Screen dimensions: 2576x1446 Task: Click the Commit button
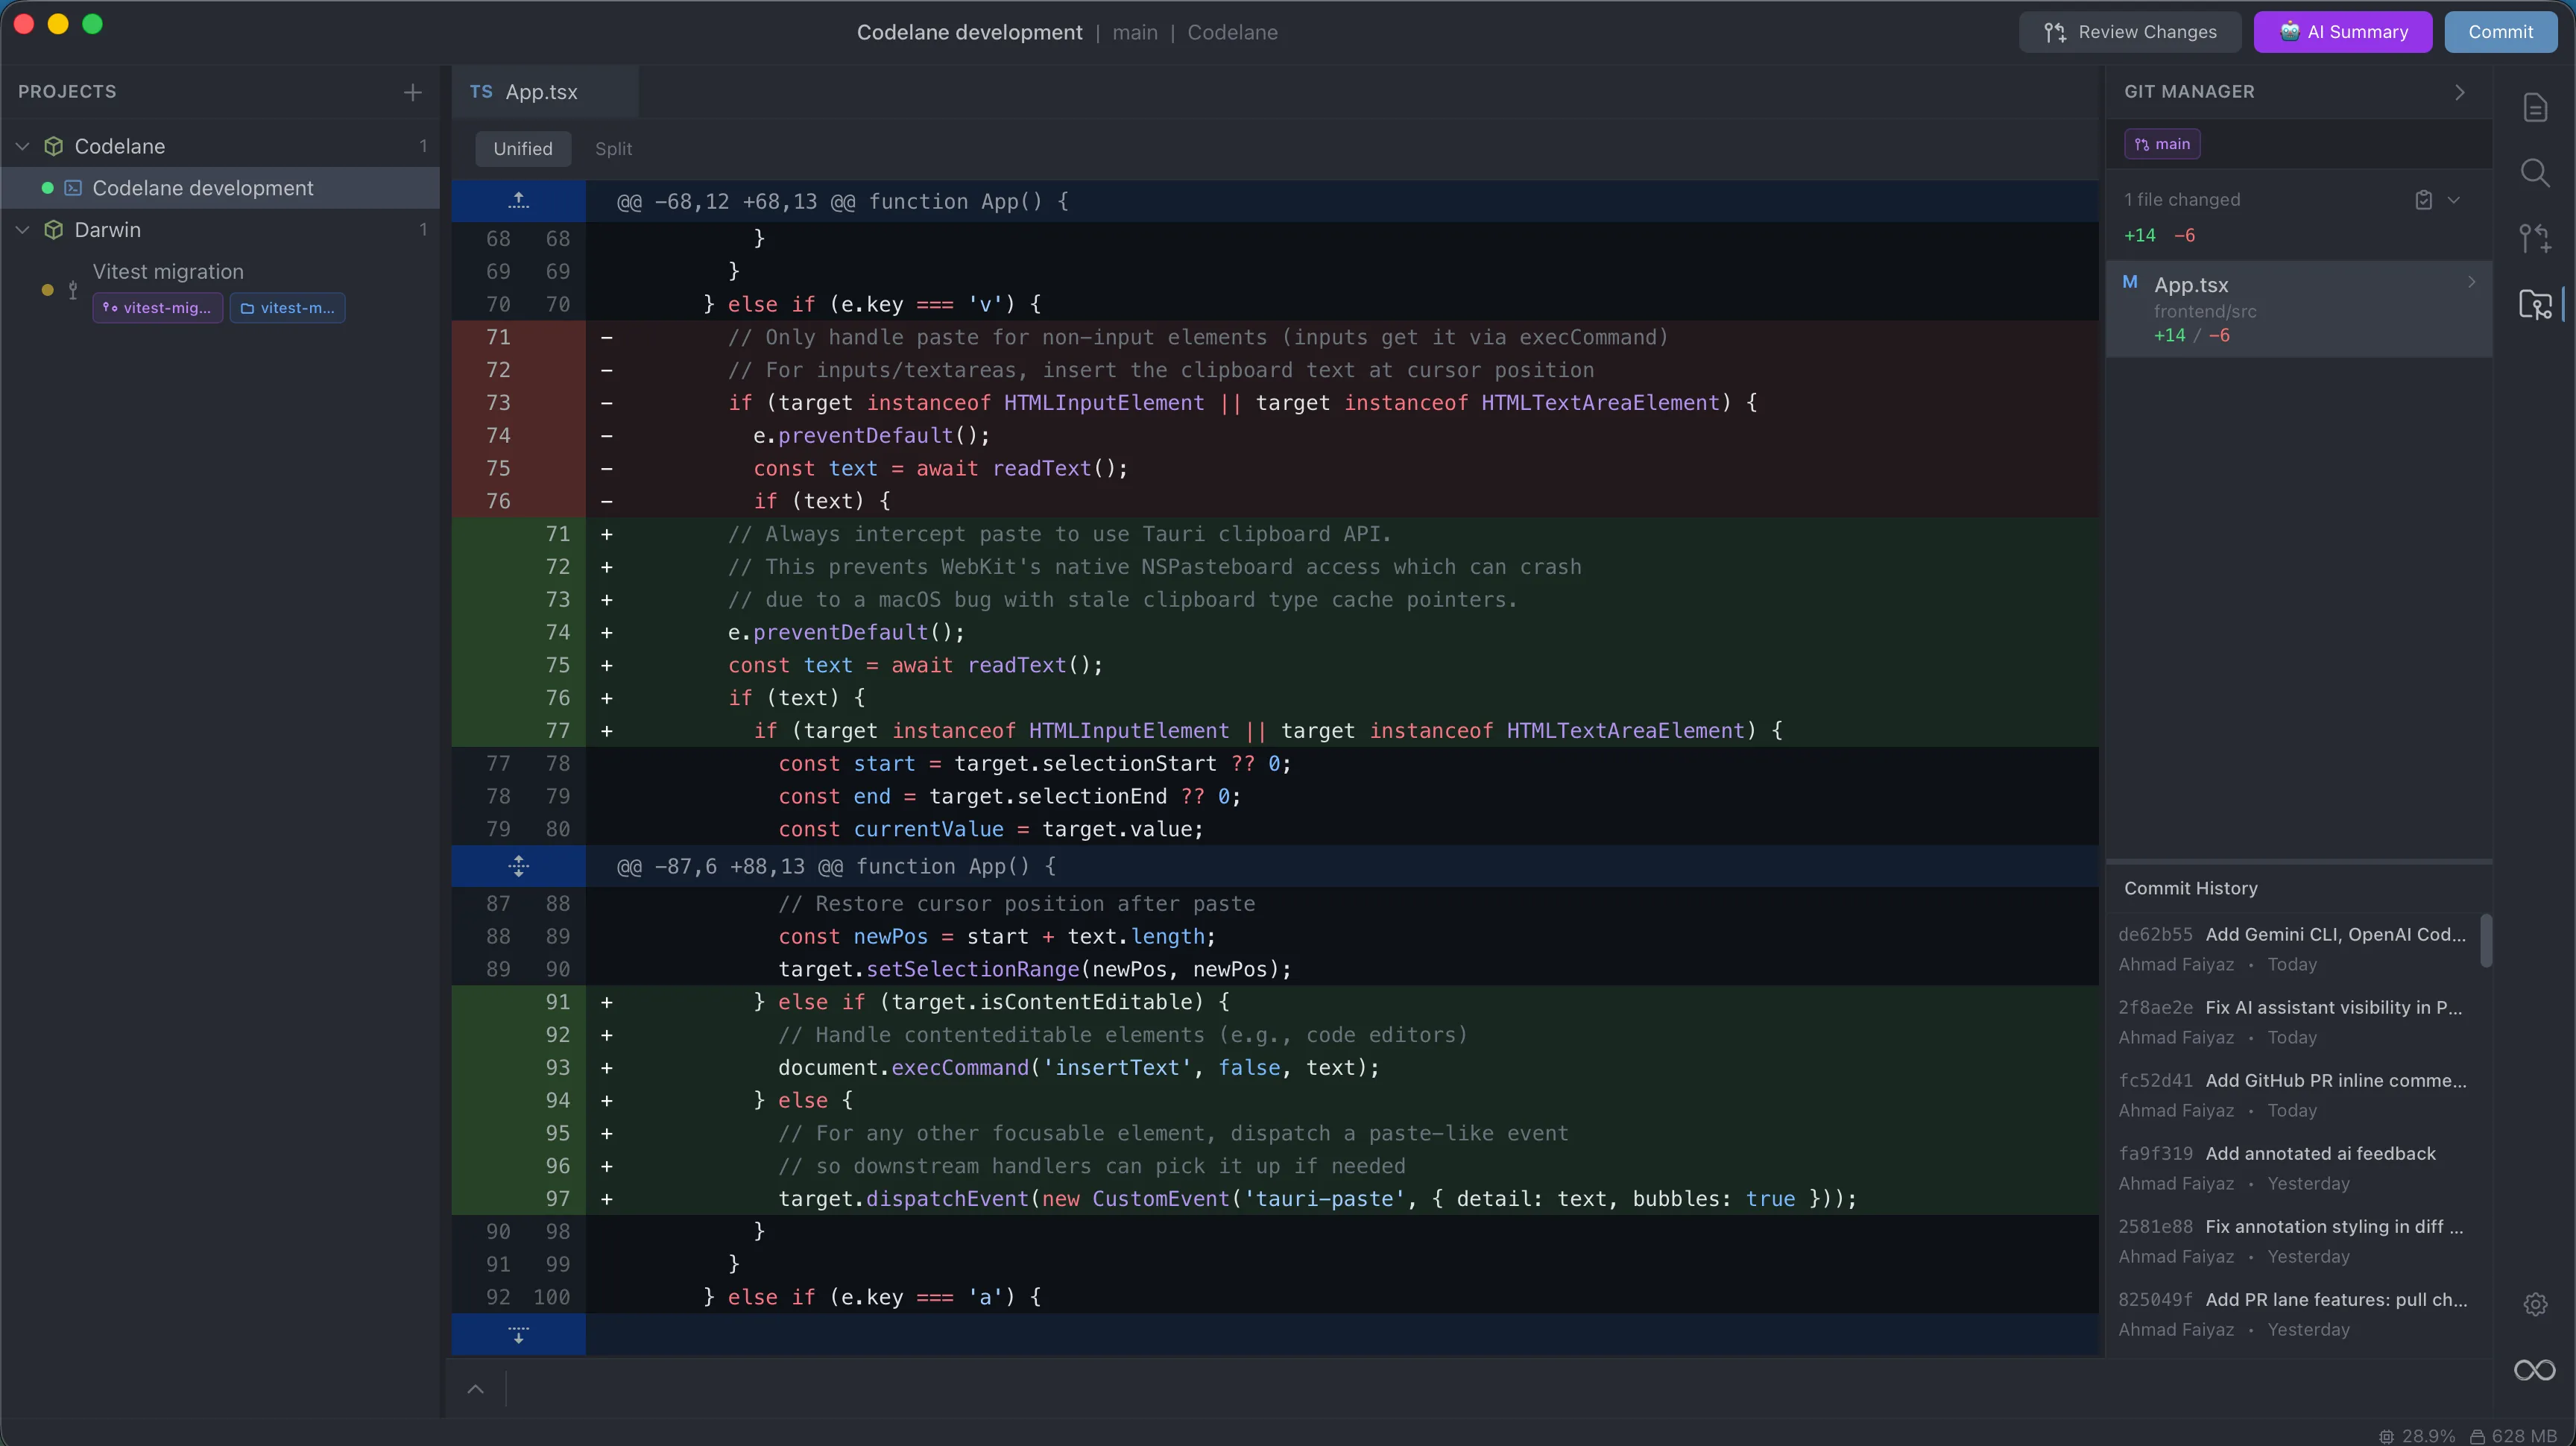[x=2501, y=31]
